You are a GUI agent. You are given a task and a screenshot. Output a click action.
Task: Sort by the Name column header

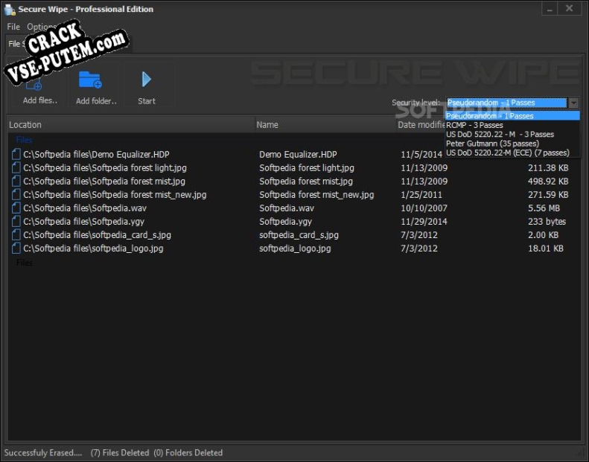[325, 124]
